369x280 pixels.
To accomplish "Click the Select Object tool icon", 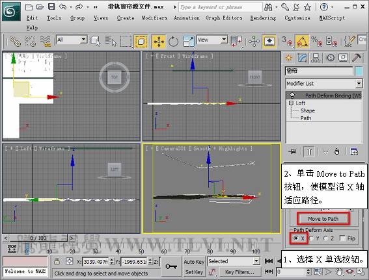I will tap(96, 41).
